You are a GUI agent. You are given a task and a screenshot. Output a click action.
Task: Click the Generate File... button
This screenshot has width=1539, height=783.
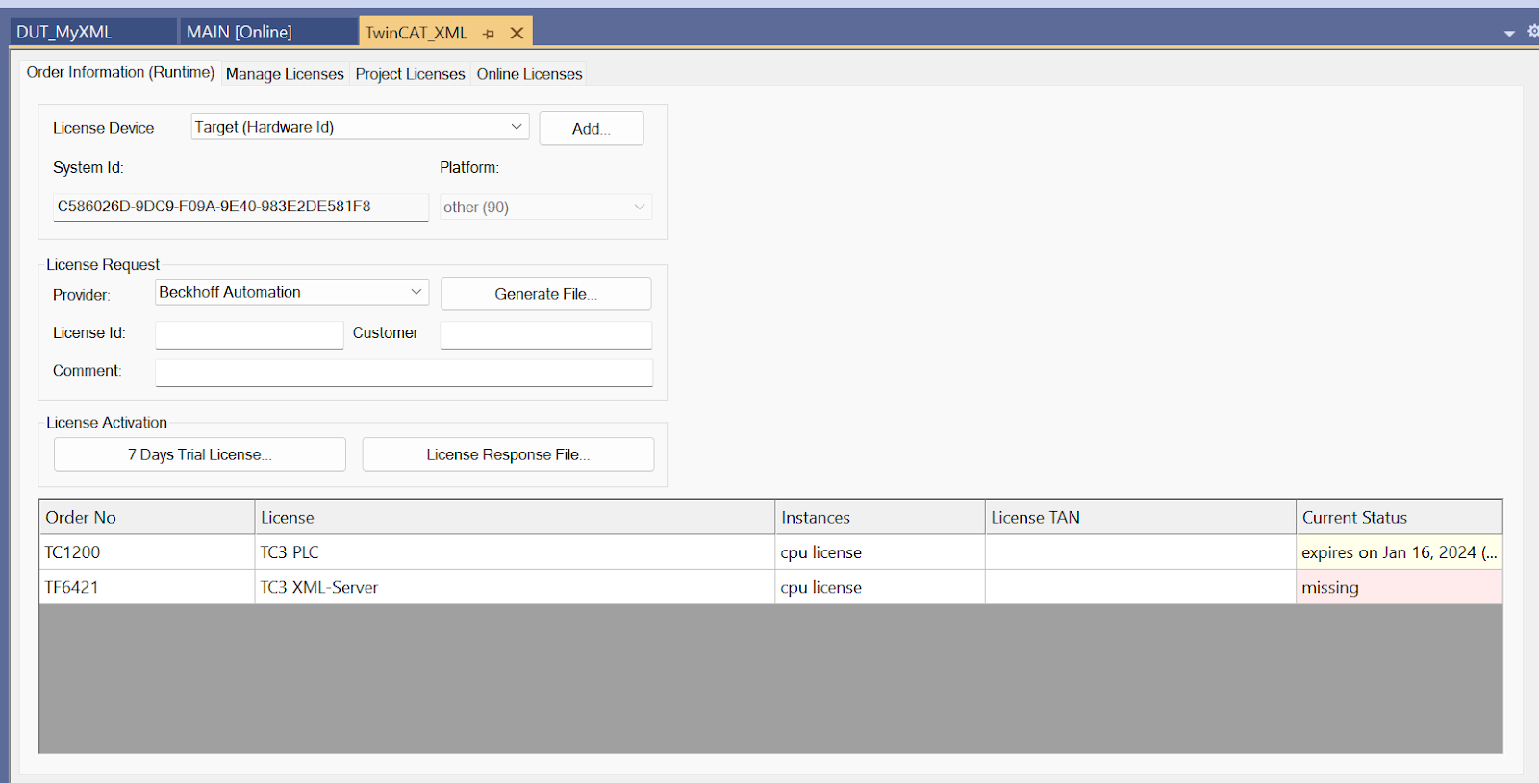click(545, 294)
